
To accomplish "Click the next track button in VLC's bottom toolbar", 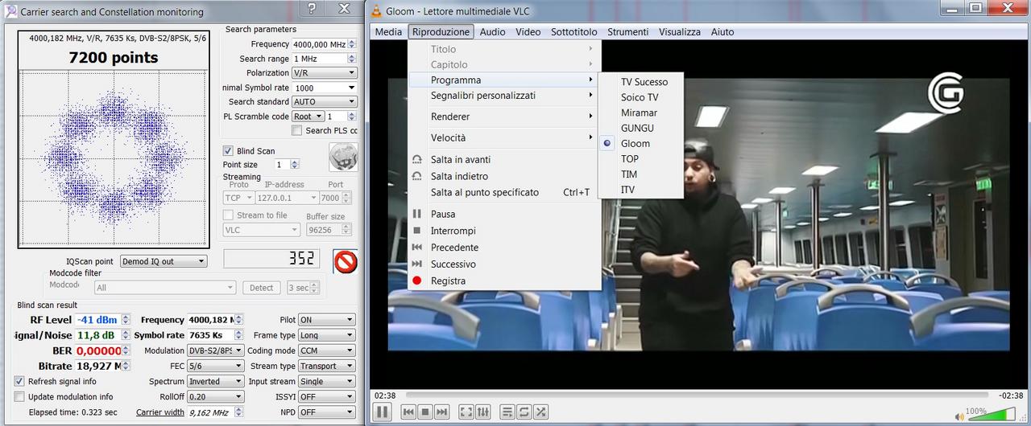I will click(441, 412).
